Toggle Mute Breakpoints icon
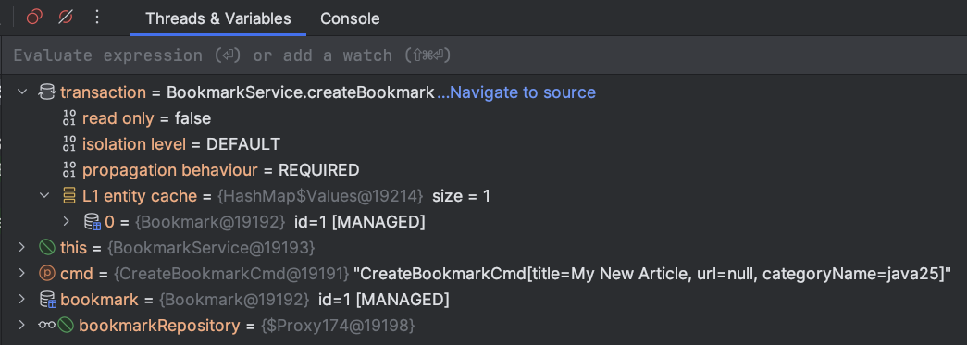 pos(66,18)
